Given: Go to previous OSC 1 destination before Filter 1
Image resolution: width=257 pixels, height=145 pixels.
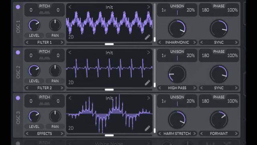Looking at the screenshot, I should (x=27, y=42).
